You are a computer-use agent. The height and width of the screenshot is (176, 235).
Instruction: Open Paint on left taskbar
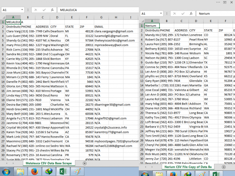click(x=77, y=172)
